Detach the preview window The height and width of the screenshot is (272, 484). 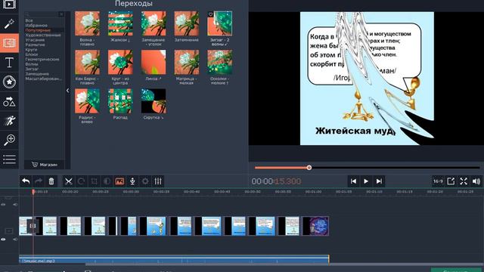(451, 181)
